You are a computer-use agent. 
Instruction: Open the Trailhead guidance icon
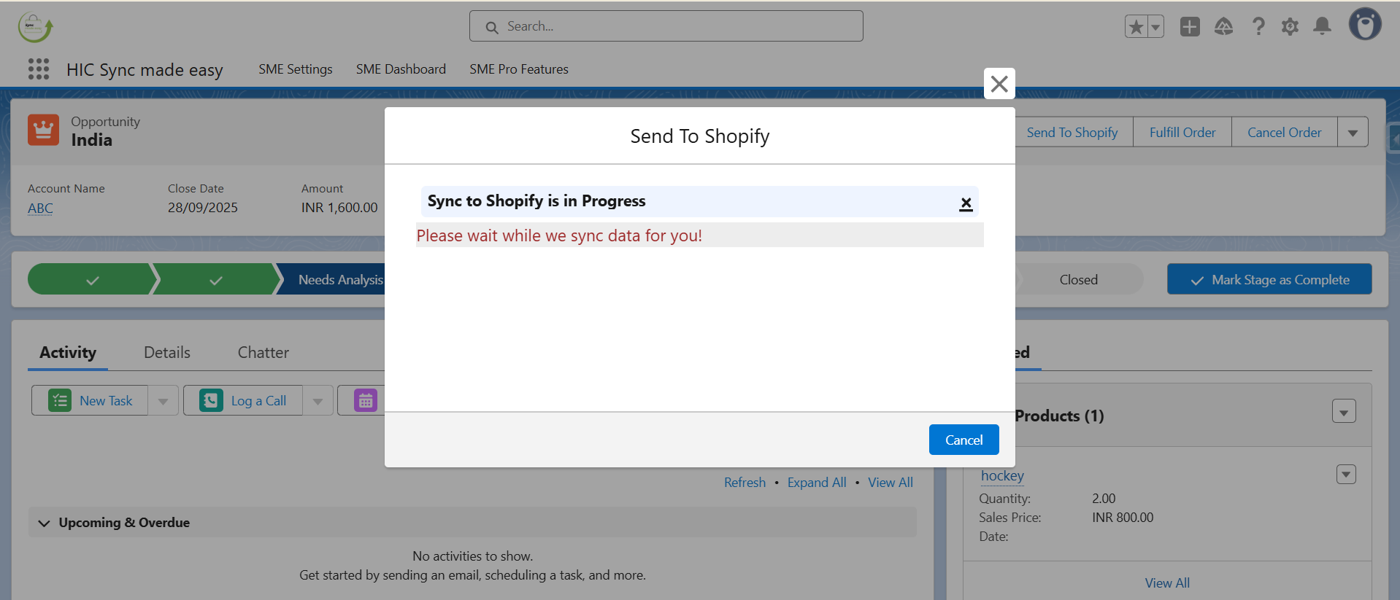pos(1223,27)
